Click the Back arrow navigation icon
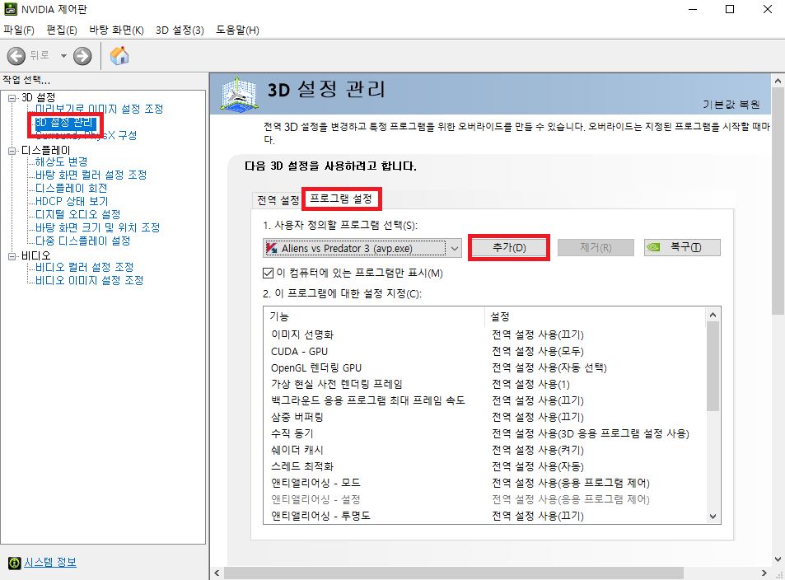The image size is (785, 580). [16, 55]
